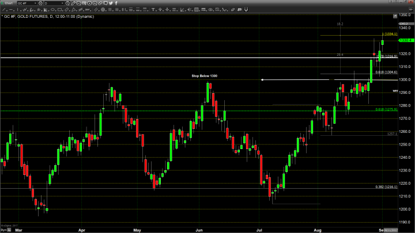Image resolution: width=415 pixels, height=233 pixels.
Task: Click the eraser tool icon
Action: [x=233, y=10]
